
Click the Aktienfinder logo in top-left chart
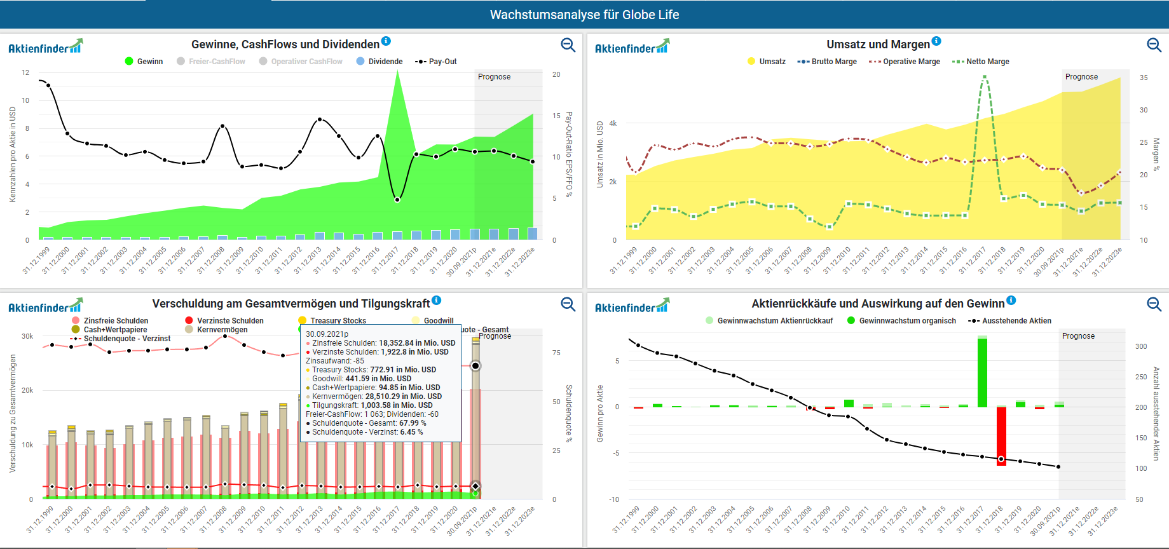[45, 47]
